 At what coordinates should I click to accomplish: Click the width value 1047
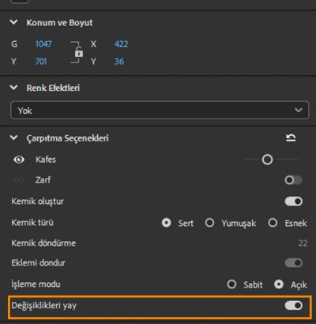pyautogui.click(x=43, y=43)
